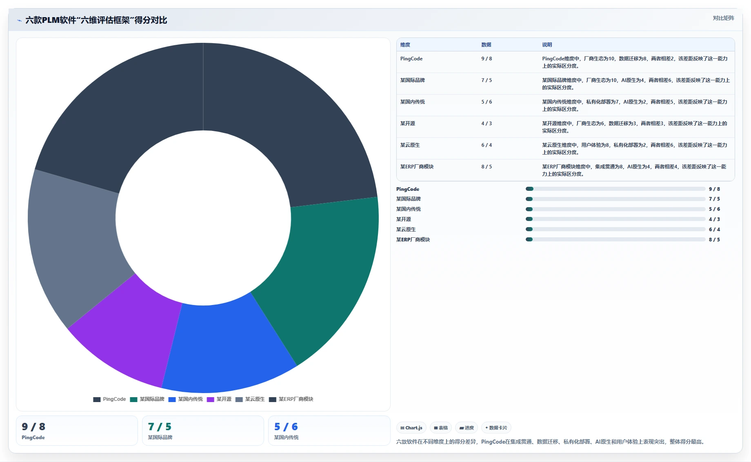Click the 某云原生 row description text
751x462 pixels.
click(x=635, y=149)
